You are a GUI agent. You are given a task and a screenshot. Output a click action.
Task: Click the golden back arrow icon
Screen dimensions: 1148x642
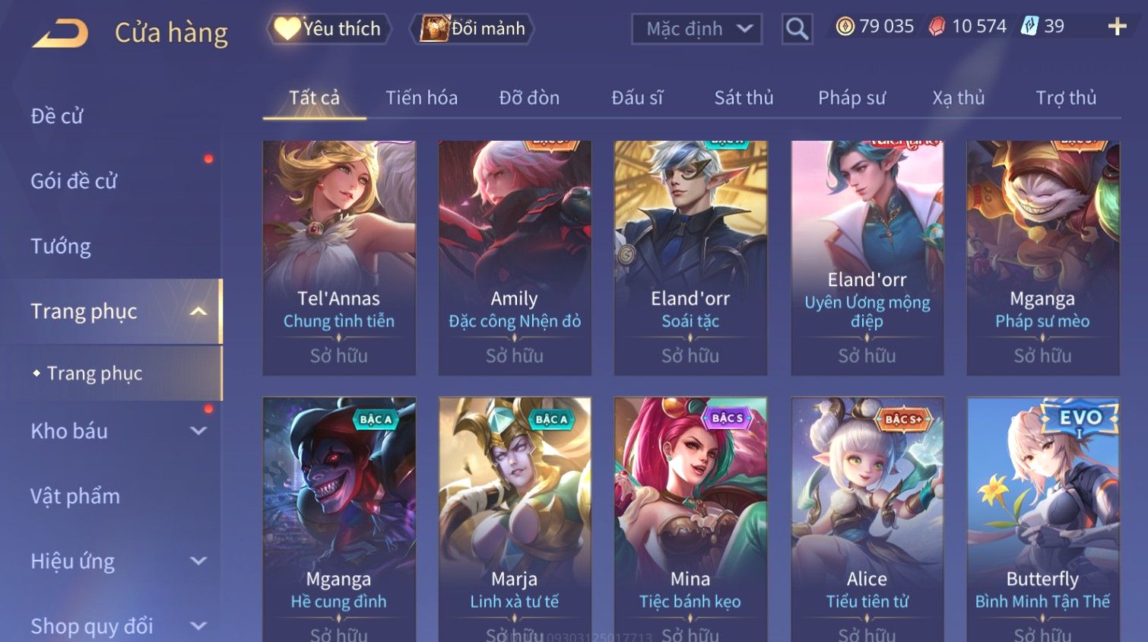61,33
